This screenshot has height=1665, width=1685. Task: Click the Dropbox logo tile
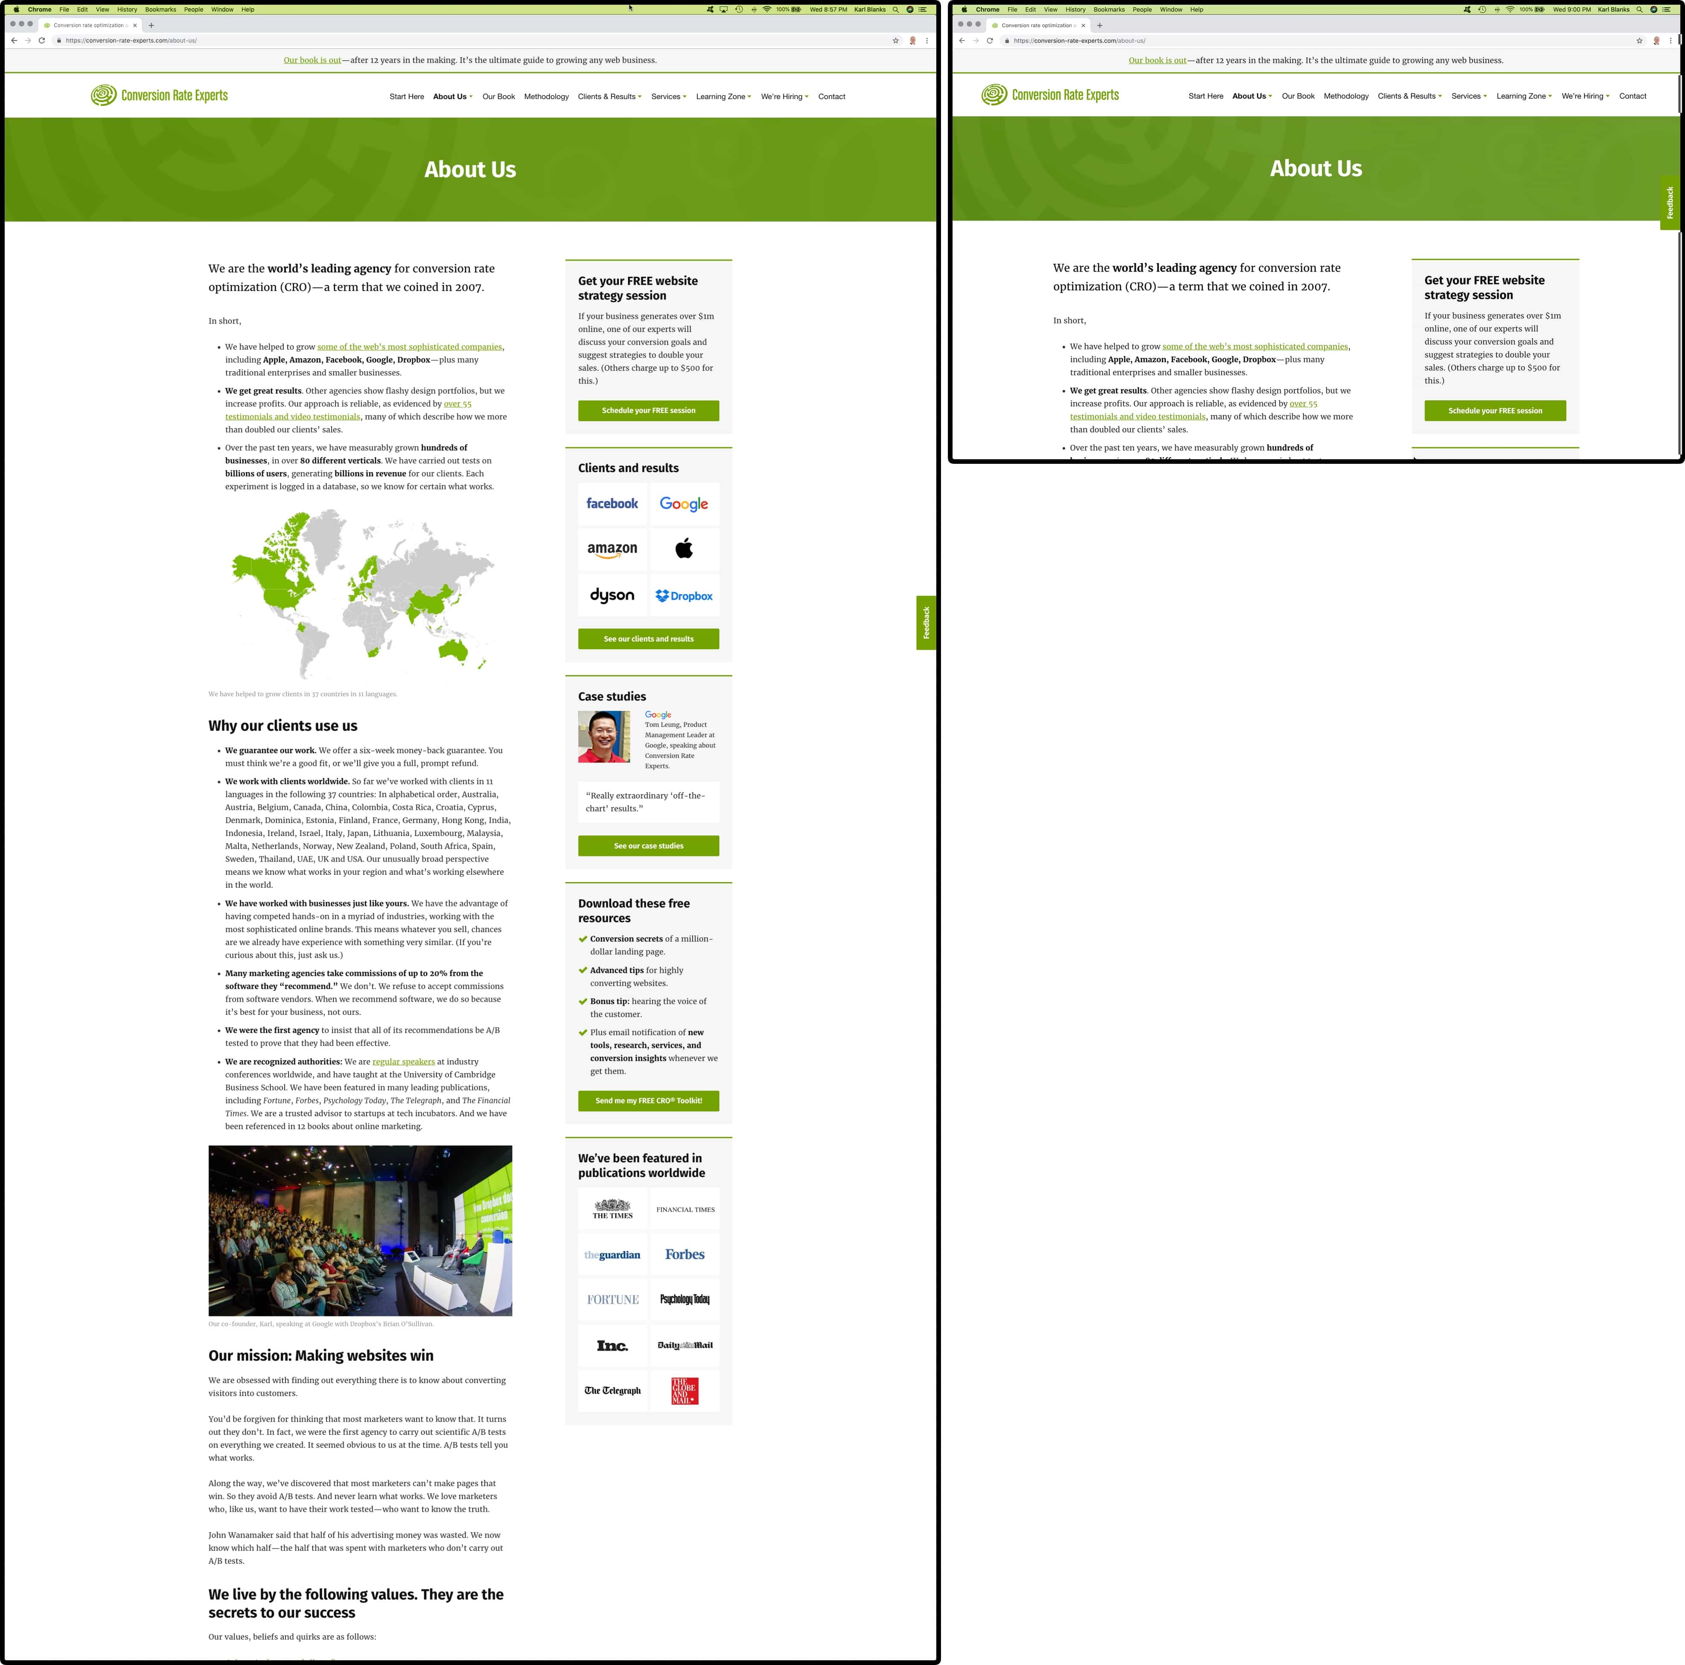(684, 595)
